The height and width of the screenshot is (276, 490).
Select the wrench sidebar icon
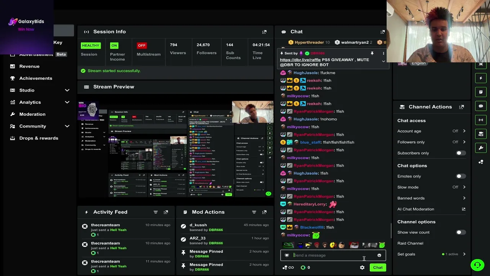click(x=481, y=148)
